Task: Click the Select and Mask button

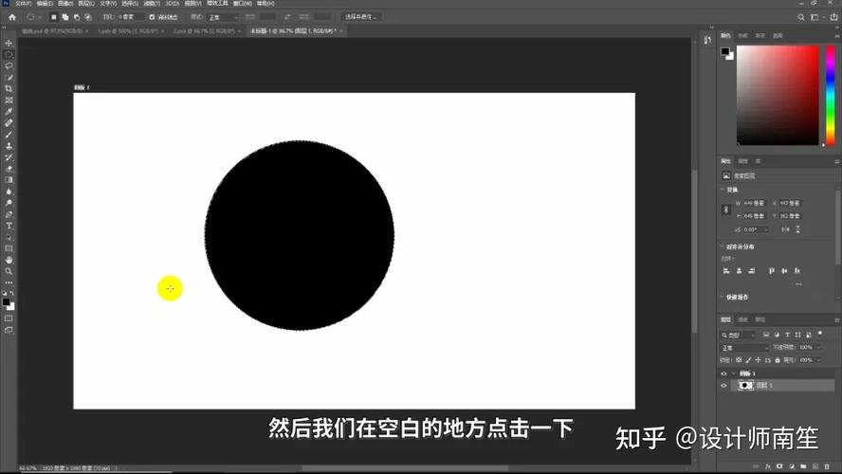Action: pyautogui.click(x=361, y=17)
